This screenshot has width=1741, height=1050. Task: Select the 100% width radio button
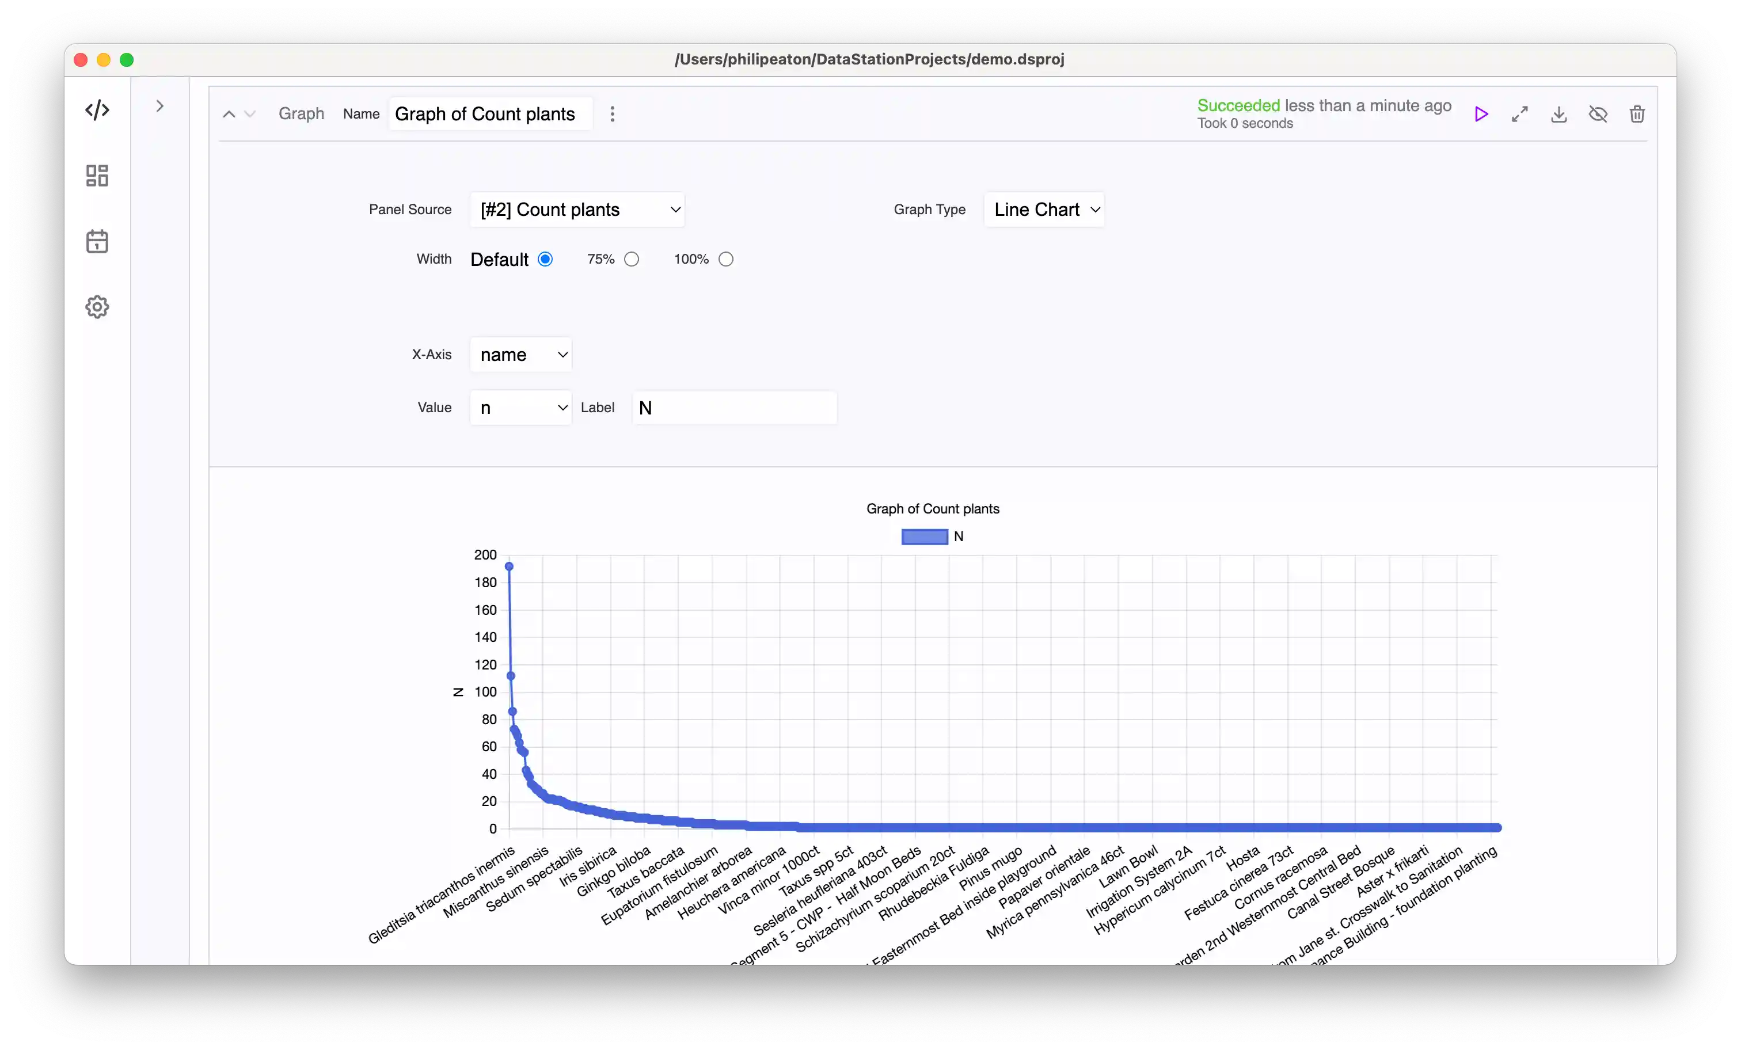[725, 258]
